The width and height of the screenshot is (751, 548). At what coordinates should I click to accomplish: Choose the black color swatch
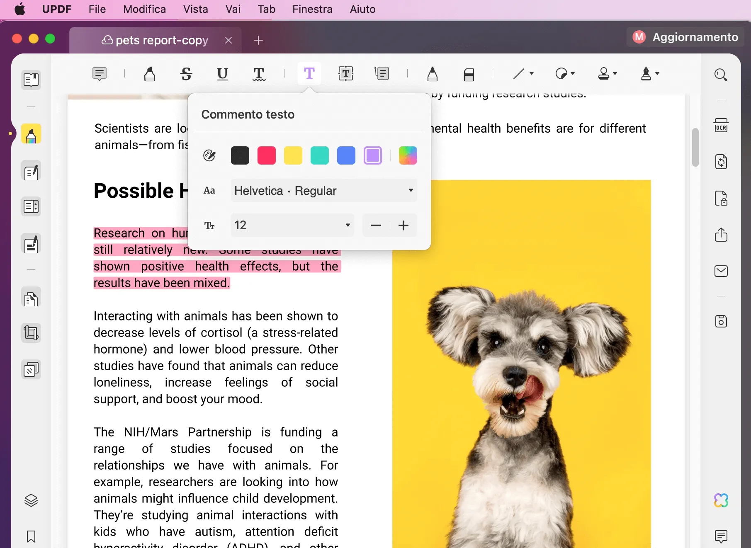tap(240, 155)
